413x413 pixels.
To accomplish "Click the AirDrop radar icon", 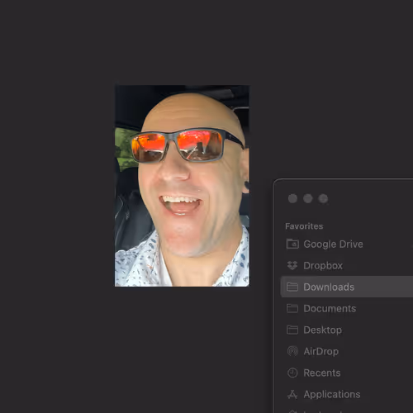I will [x=292, y=351].
